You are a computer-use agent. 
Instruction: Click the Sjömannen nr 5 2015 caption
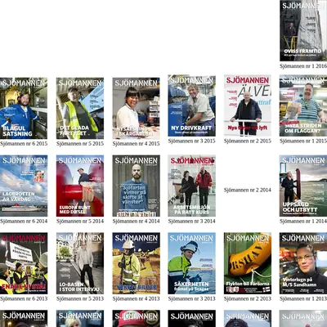80,143
